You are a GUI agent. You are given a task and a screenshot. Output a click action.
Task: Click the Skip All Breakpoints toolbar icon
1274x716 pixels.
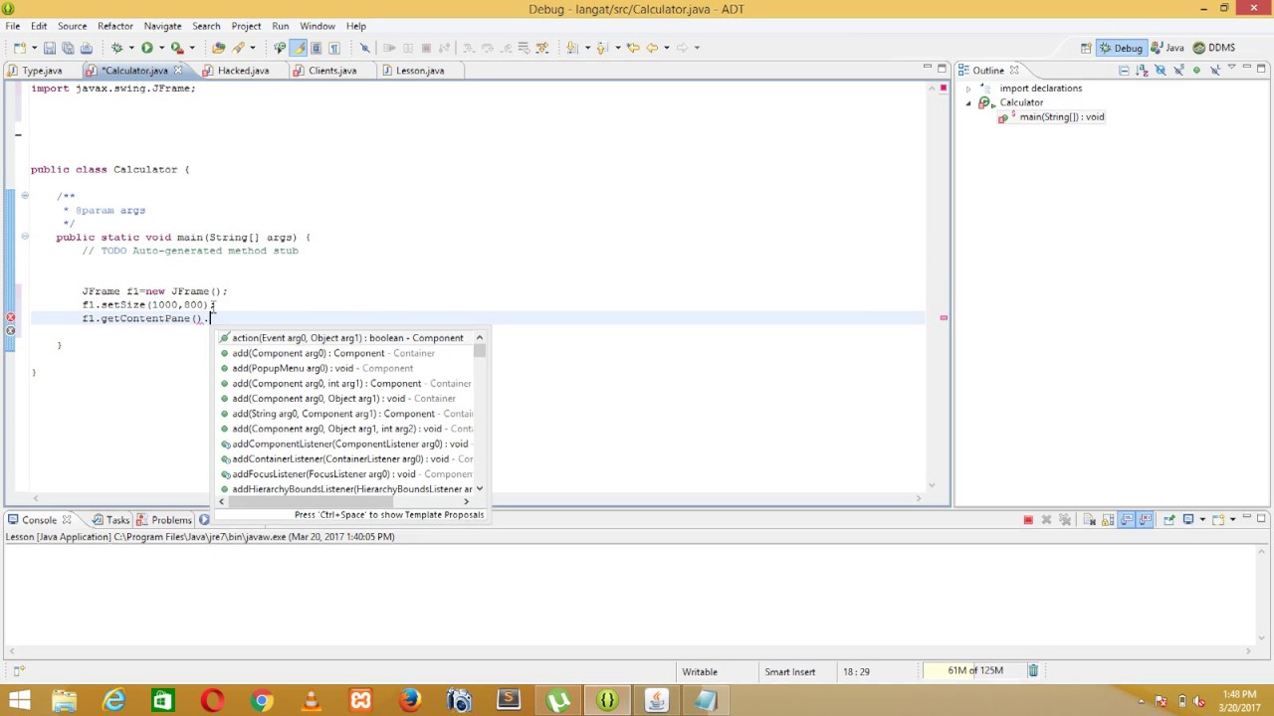tap(364, 48)
